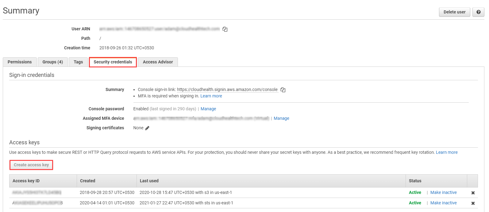The width and height of the screenshot is (489, 212).
Task: Click the '2018-09-28 20:57 UTC+0530' created cell
Action: point(107,192)
